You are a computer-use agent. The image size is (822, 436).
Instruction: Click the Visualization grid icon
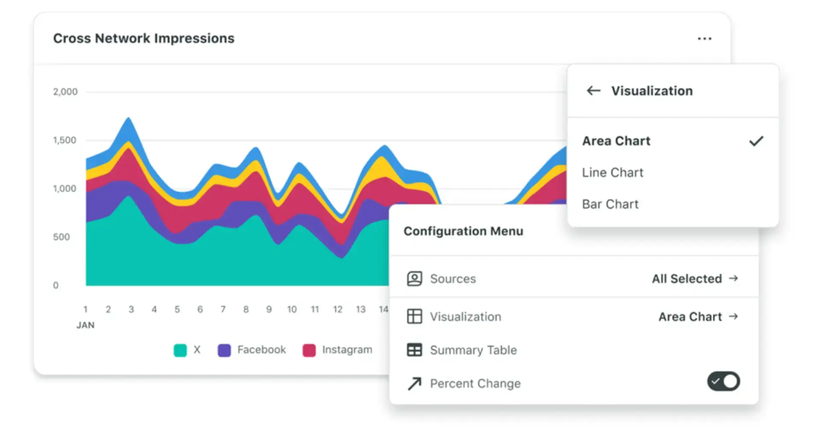point(414,316)
